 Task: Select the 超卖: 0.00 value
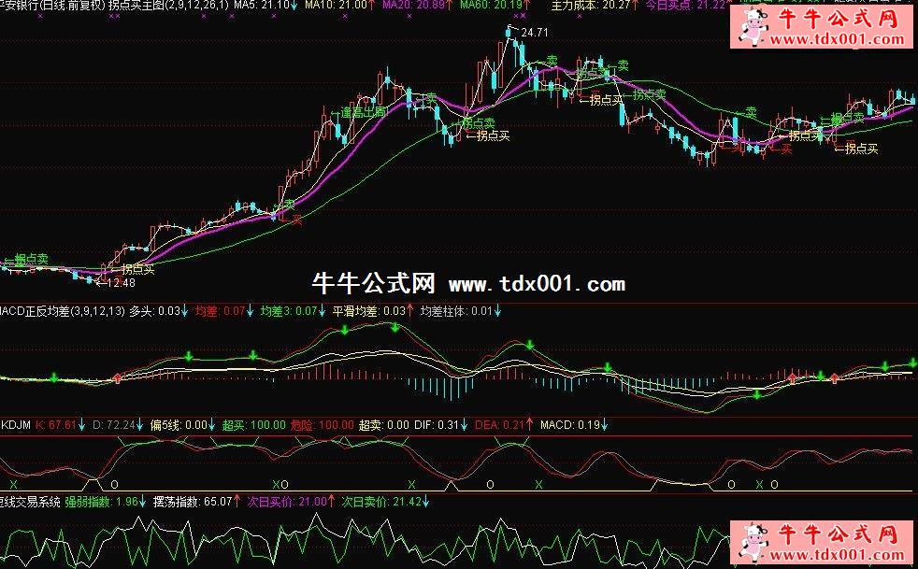tap(384, 424)
